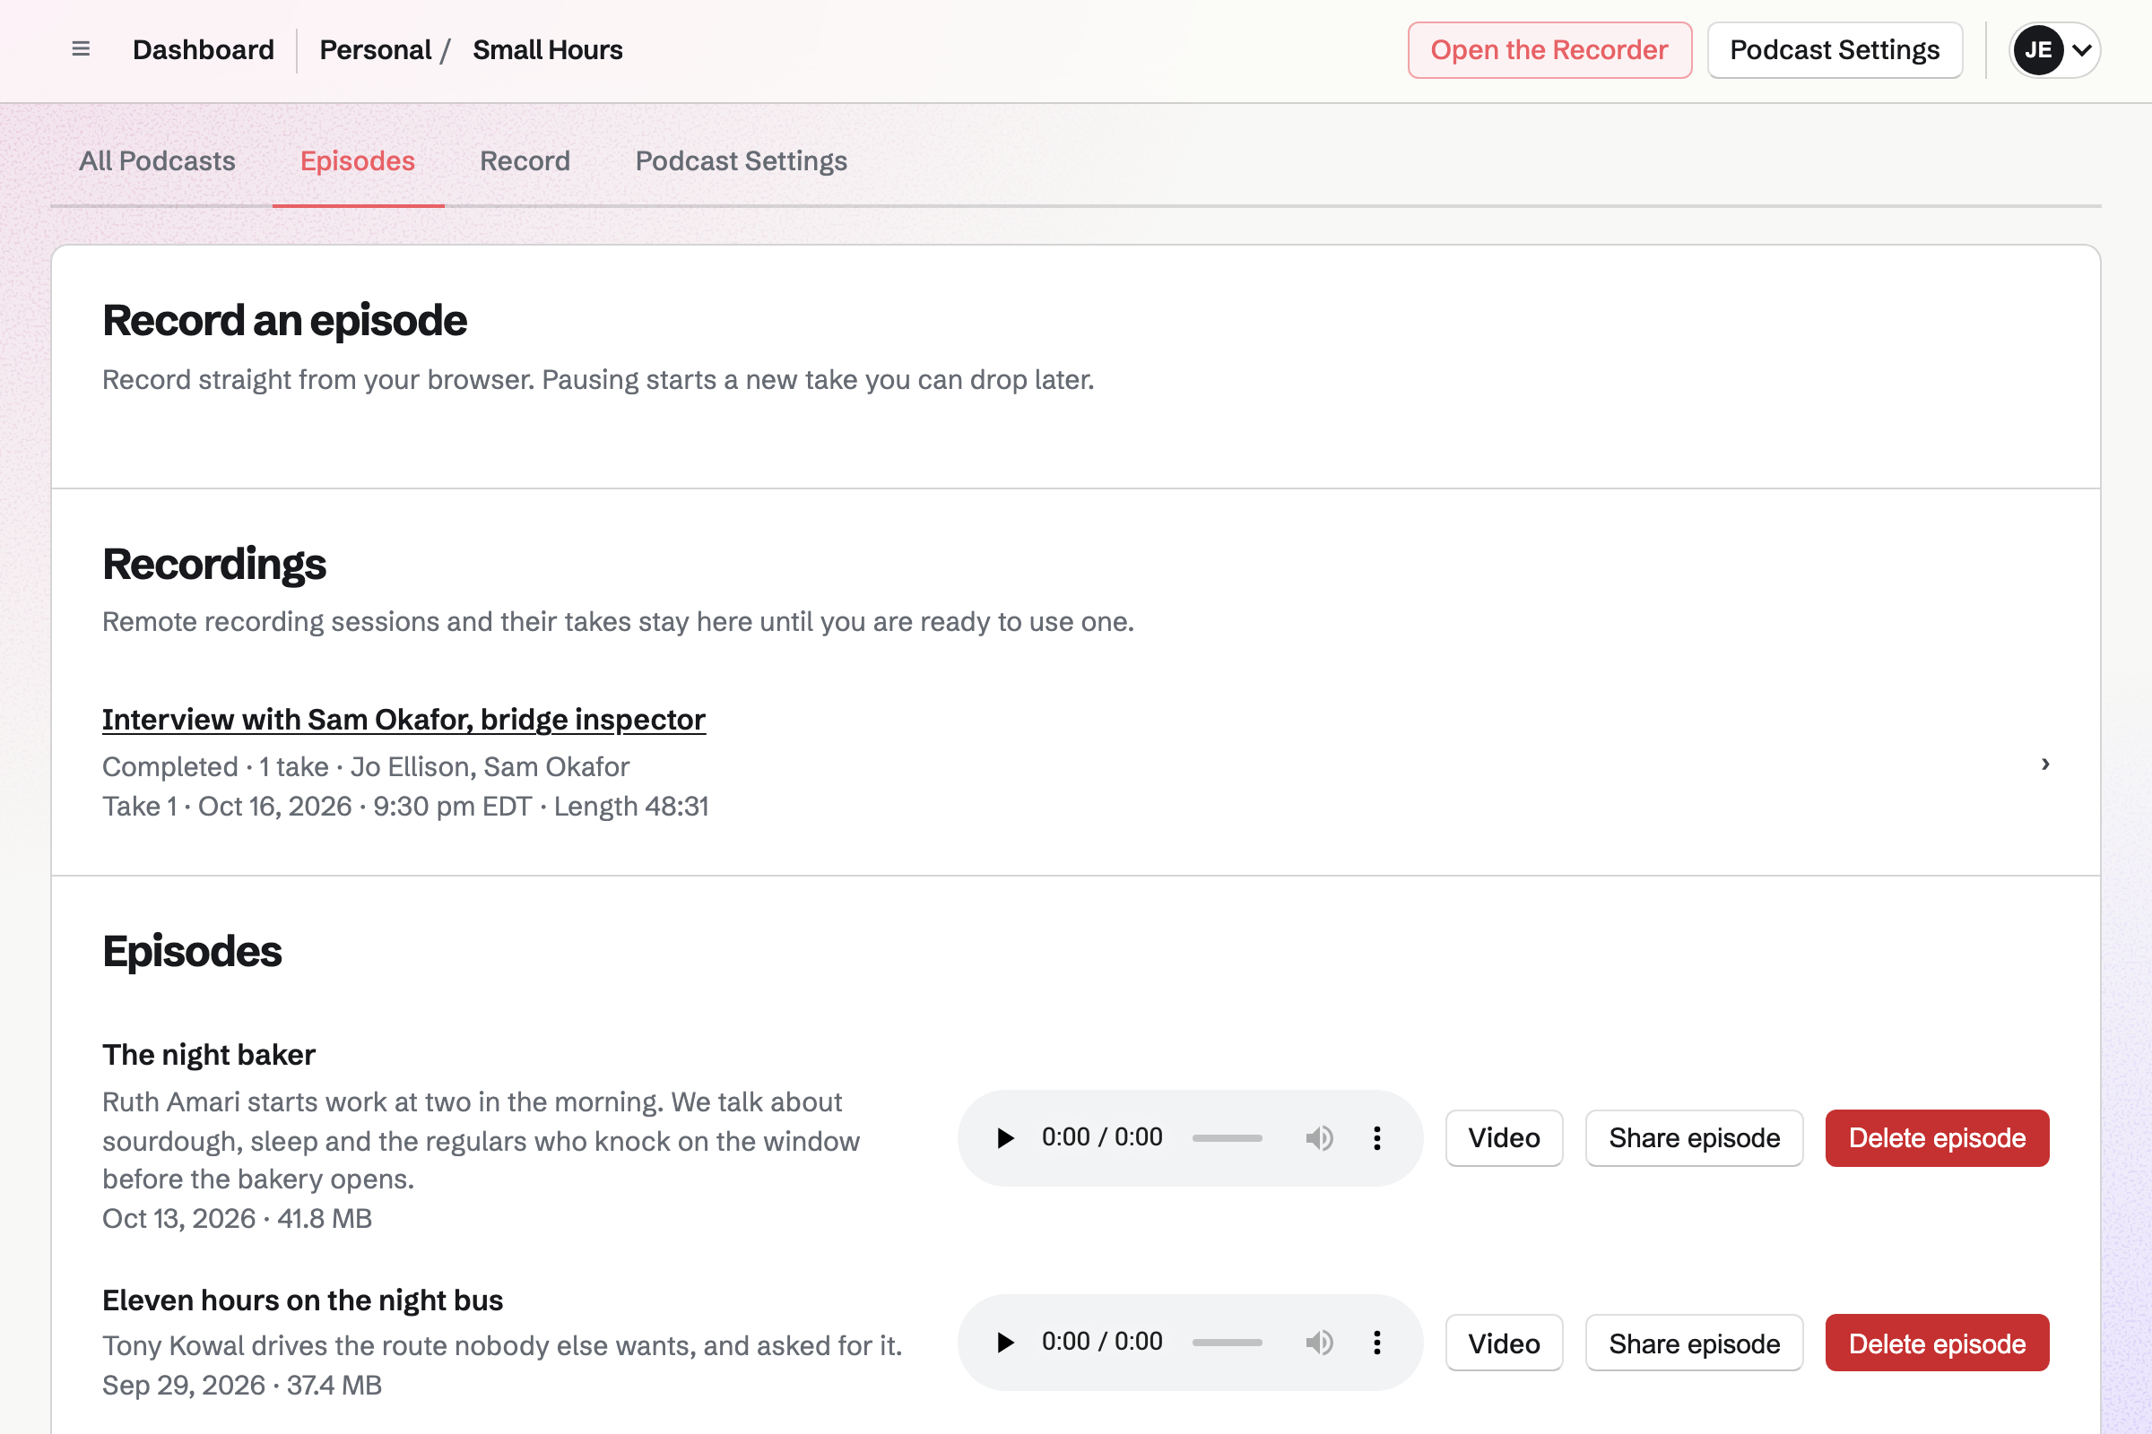
Task: Click Oct 13, 2026 · 41.8 MB text
Action: click(x=237, y=1218)
